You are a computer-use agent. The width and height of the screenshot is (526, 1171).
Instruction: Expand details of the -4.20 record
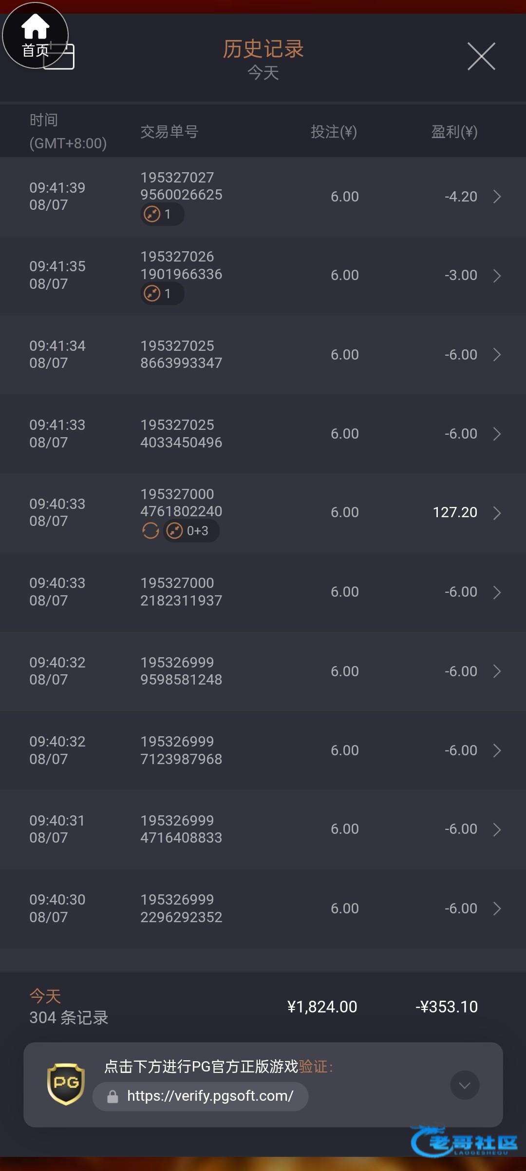[x=497, y=197]
